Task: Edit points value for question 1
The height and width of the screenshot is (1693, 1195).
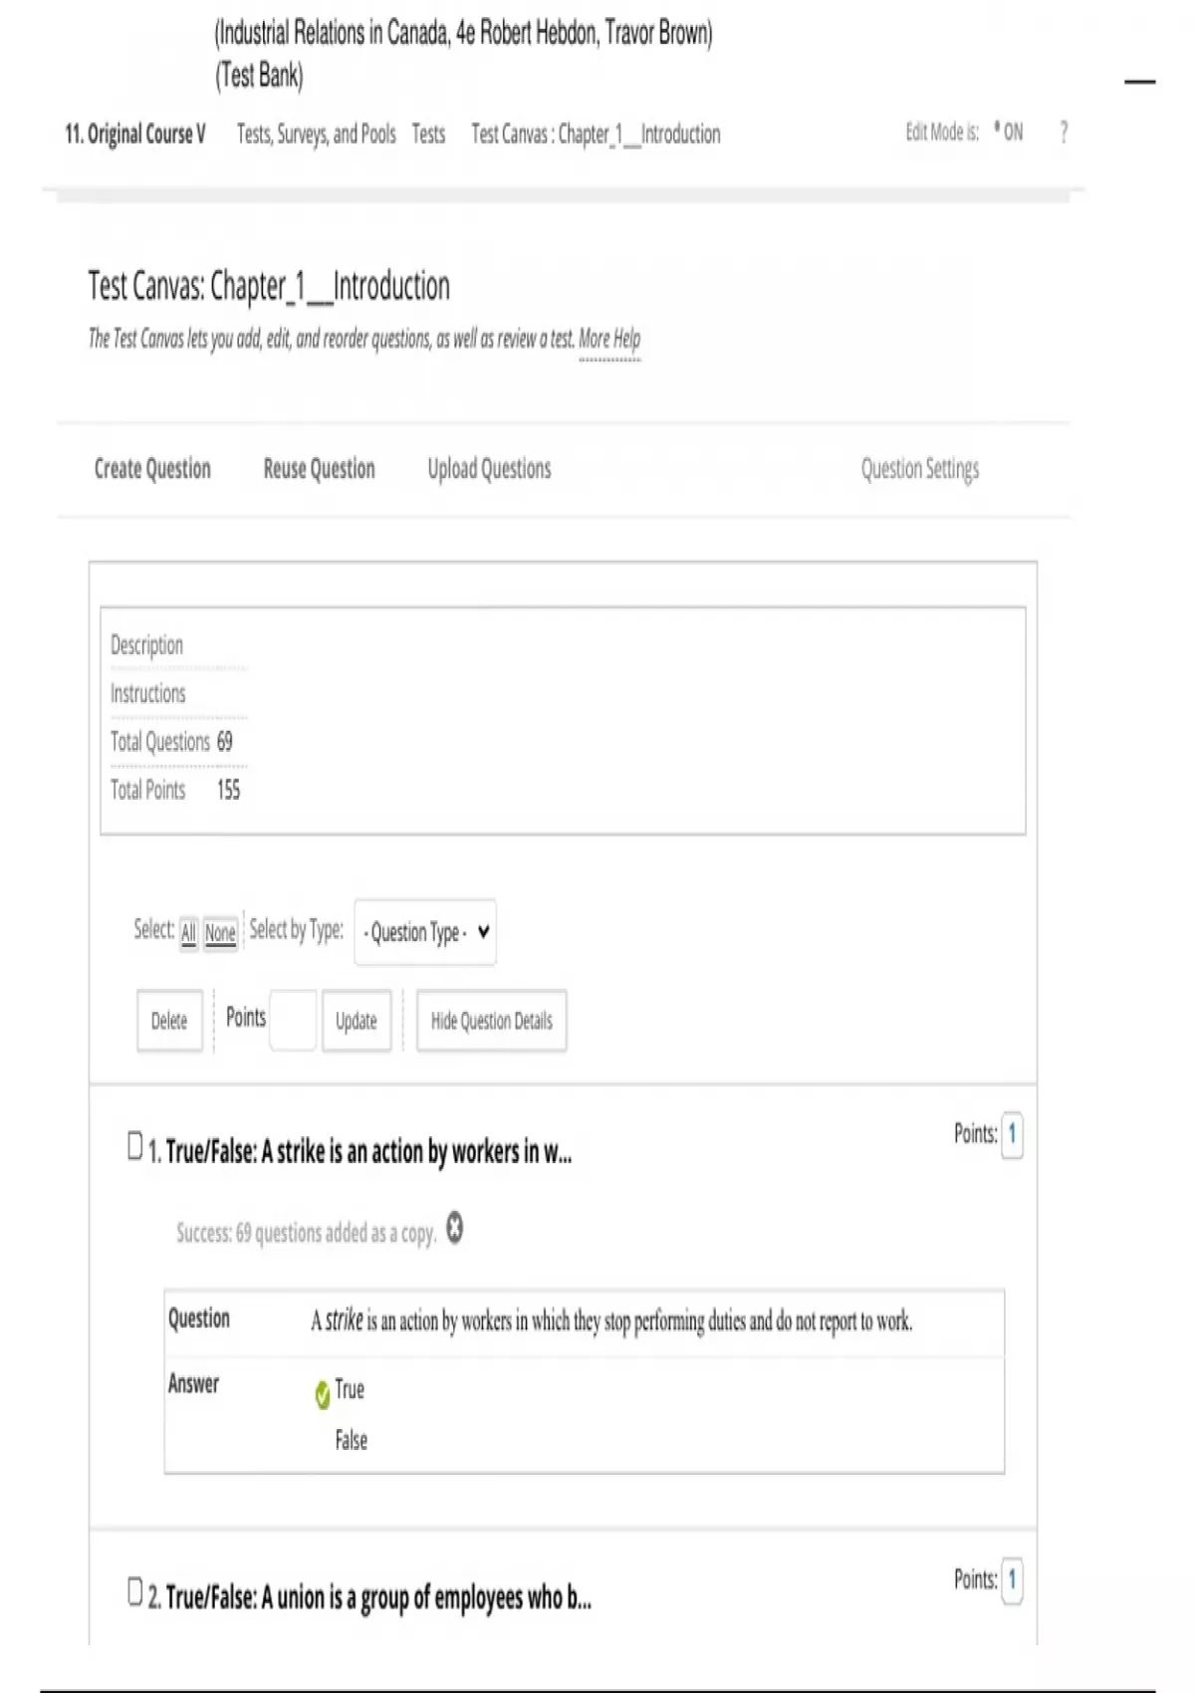Action: click(x=1012, y=1134)
